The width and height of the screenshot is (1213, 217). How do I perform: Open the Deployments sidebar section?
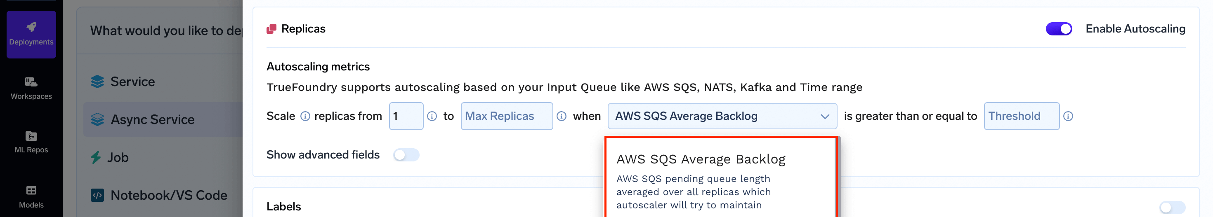tap(31, 34)
